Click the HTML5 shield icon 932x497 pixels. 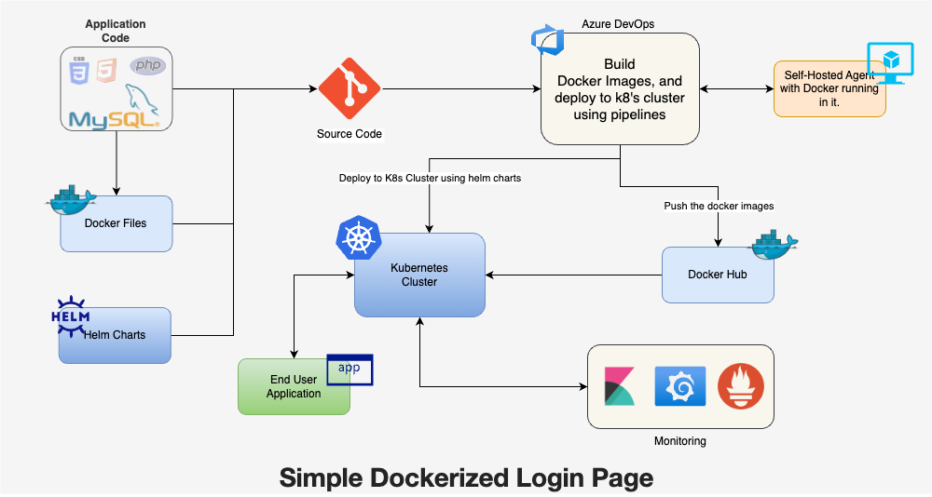point(106,70)
